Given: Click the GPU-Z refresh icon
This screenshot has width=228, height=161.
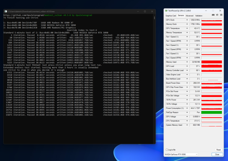Looking at the screenshot, I should [217, 15].
